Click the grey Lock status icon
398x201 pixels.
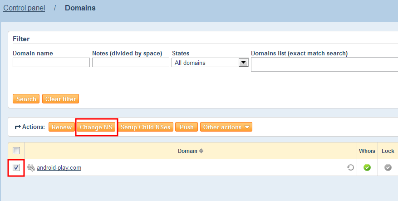388,167
